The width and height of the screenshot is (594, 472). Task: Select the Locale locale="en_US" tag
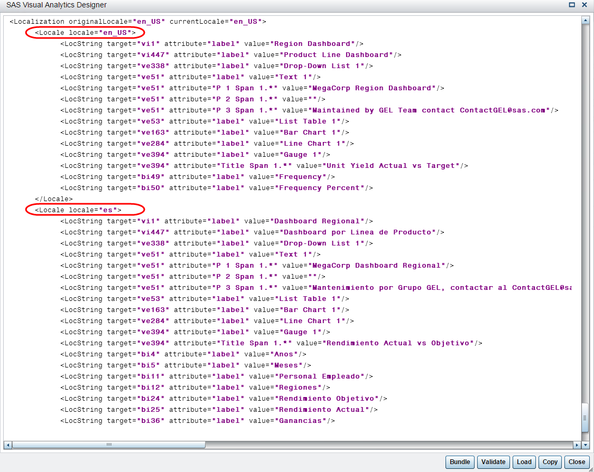pos(85,33)
